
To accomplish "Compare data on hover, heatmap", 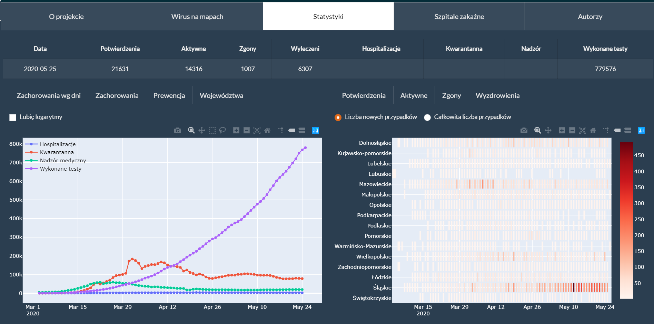I will pyautogui.click(x=627, y=130).
